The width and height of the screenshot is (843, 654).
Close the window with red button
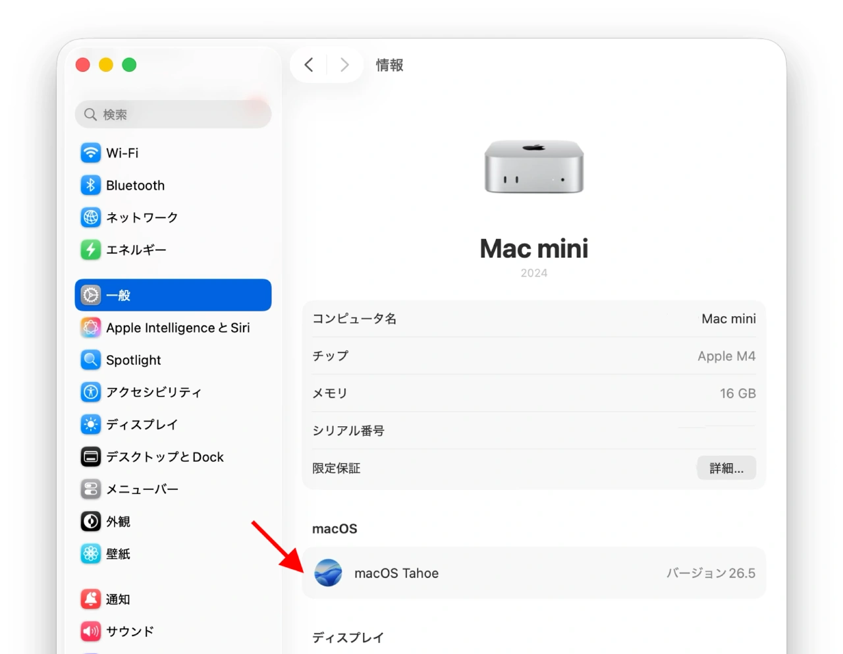(x=82, y=65)
